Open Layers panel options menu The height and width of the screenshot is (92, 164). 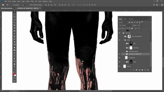pos(150,19)
